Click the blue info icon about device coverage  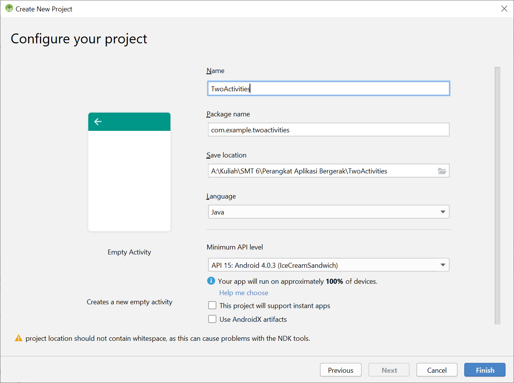(x=211, y=280)
